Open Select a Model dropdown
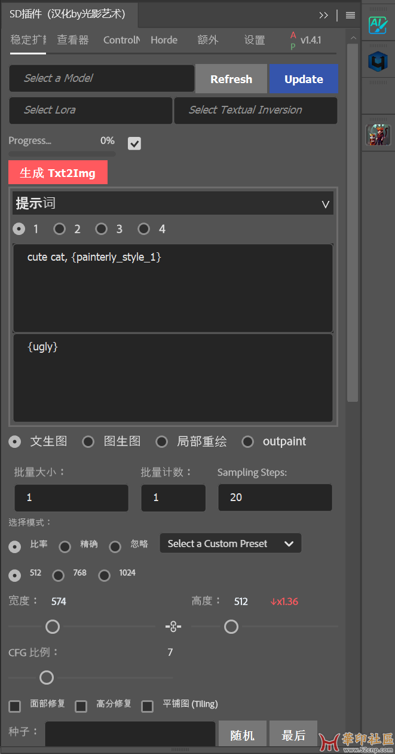The image size is (395, 754). tap(102, 78)
